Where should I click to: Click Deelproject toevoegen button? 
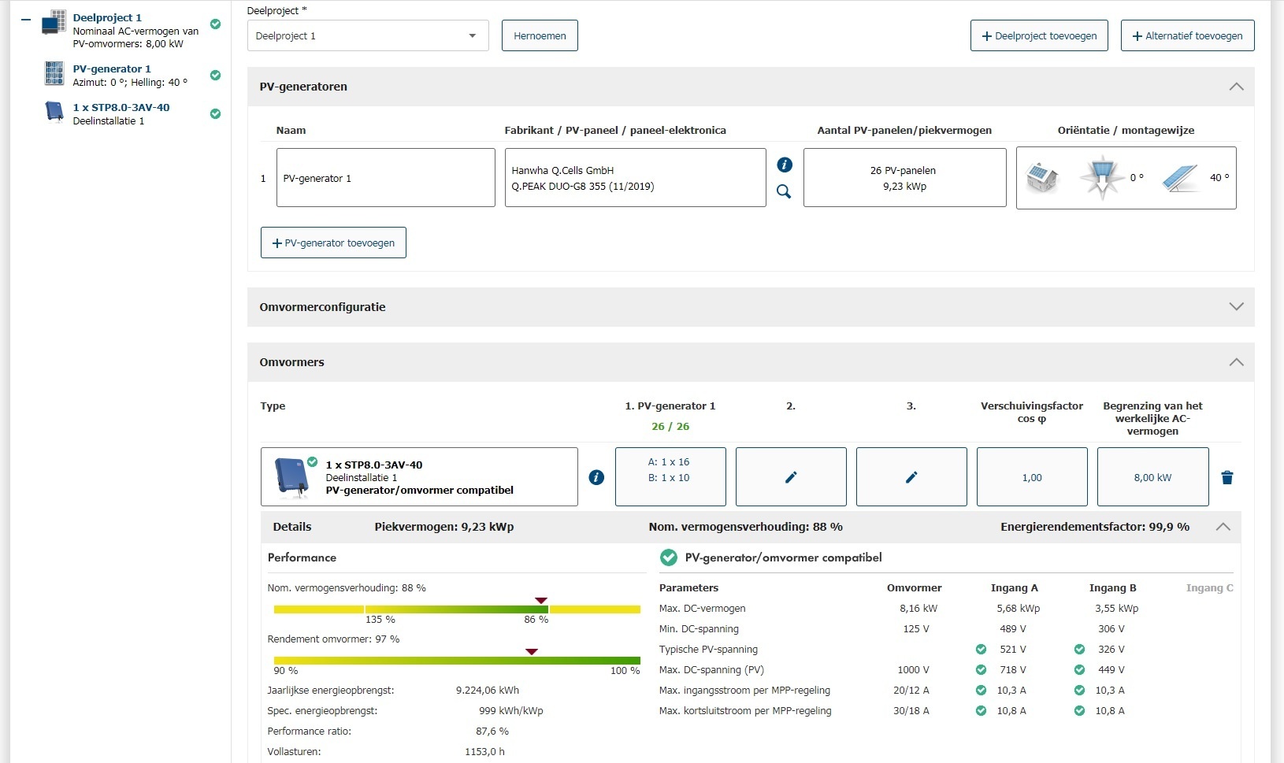1038,36
